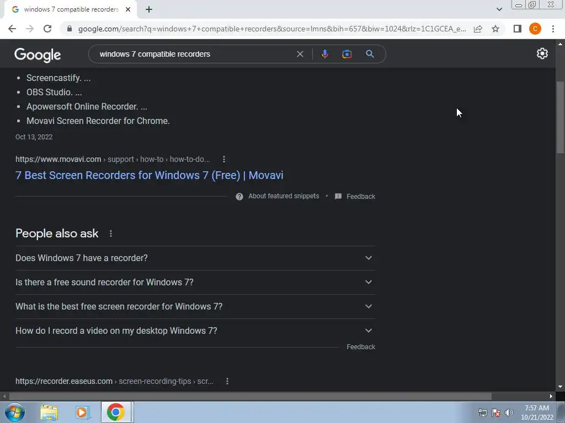Expand record a video on desktop question
This screenshot has width=565, height=423.
pyautogui.click(x=195, y=330)
